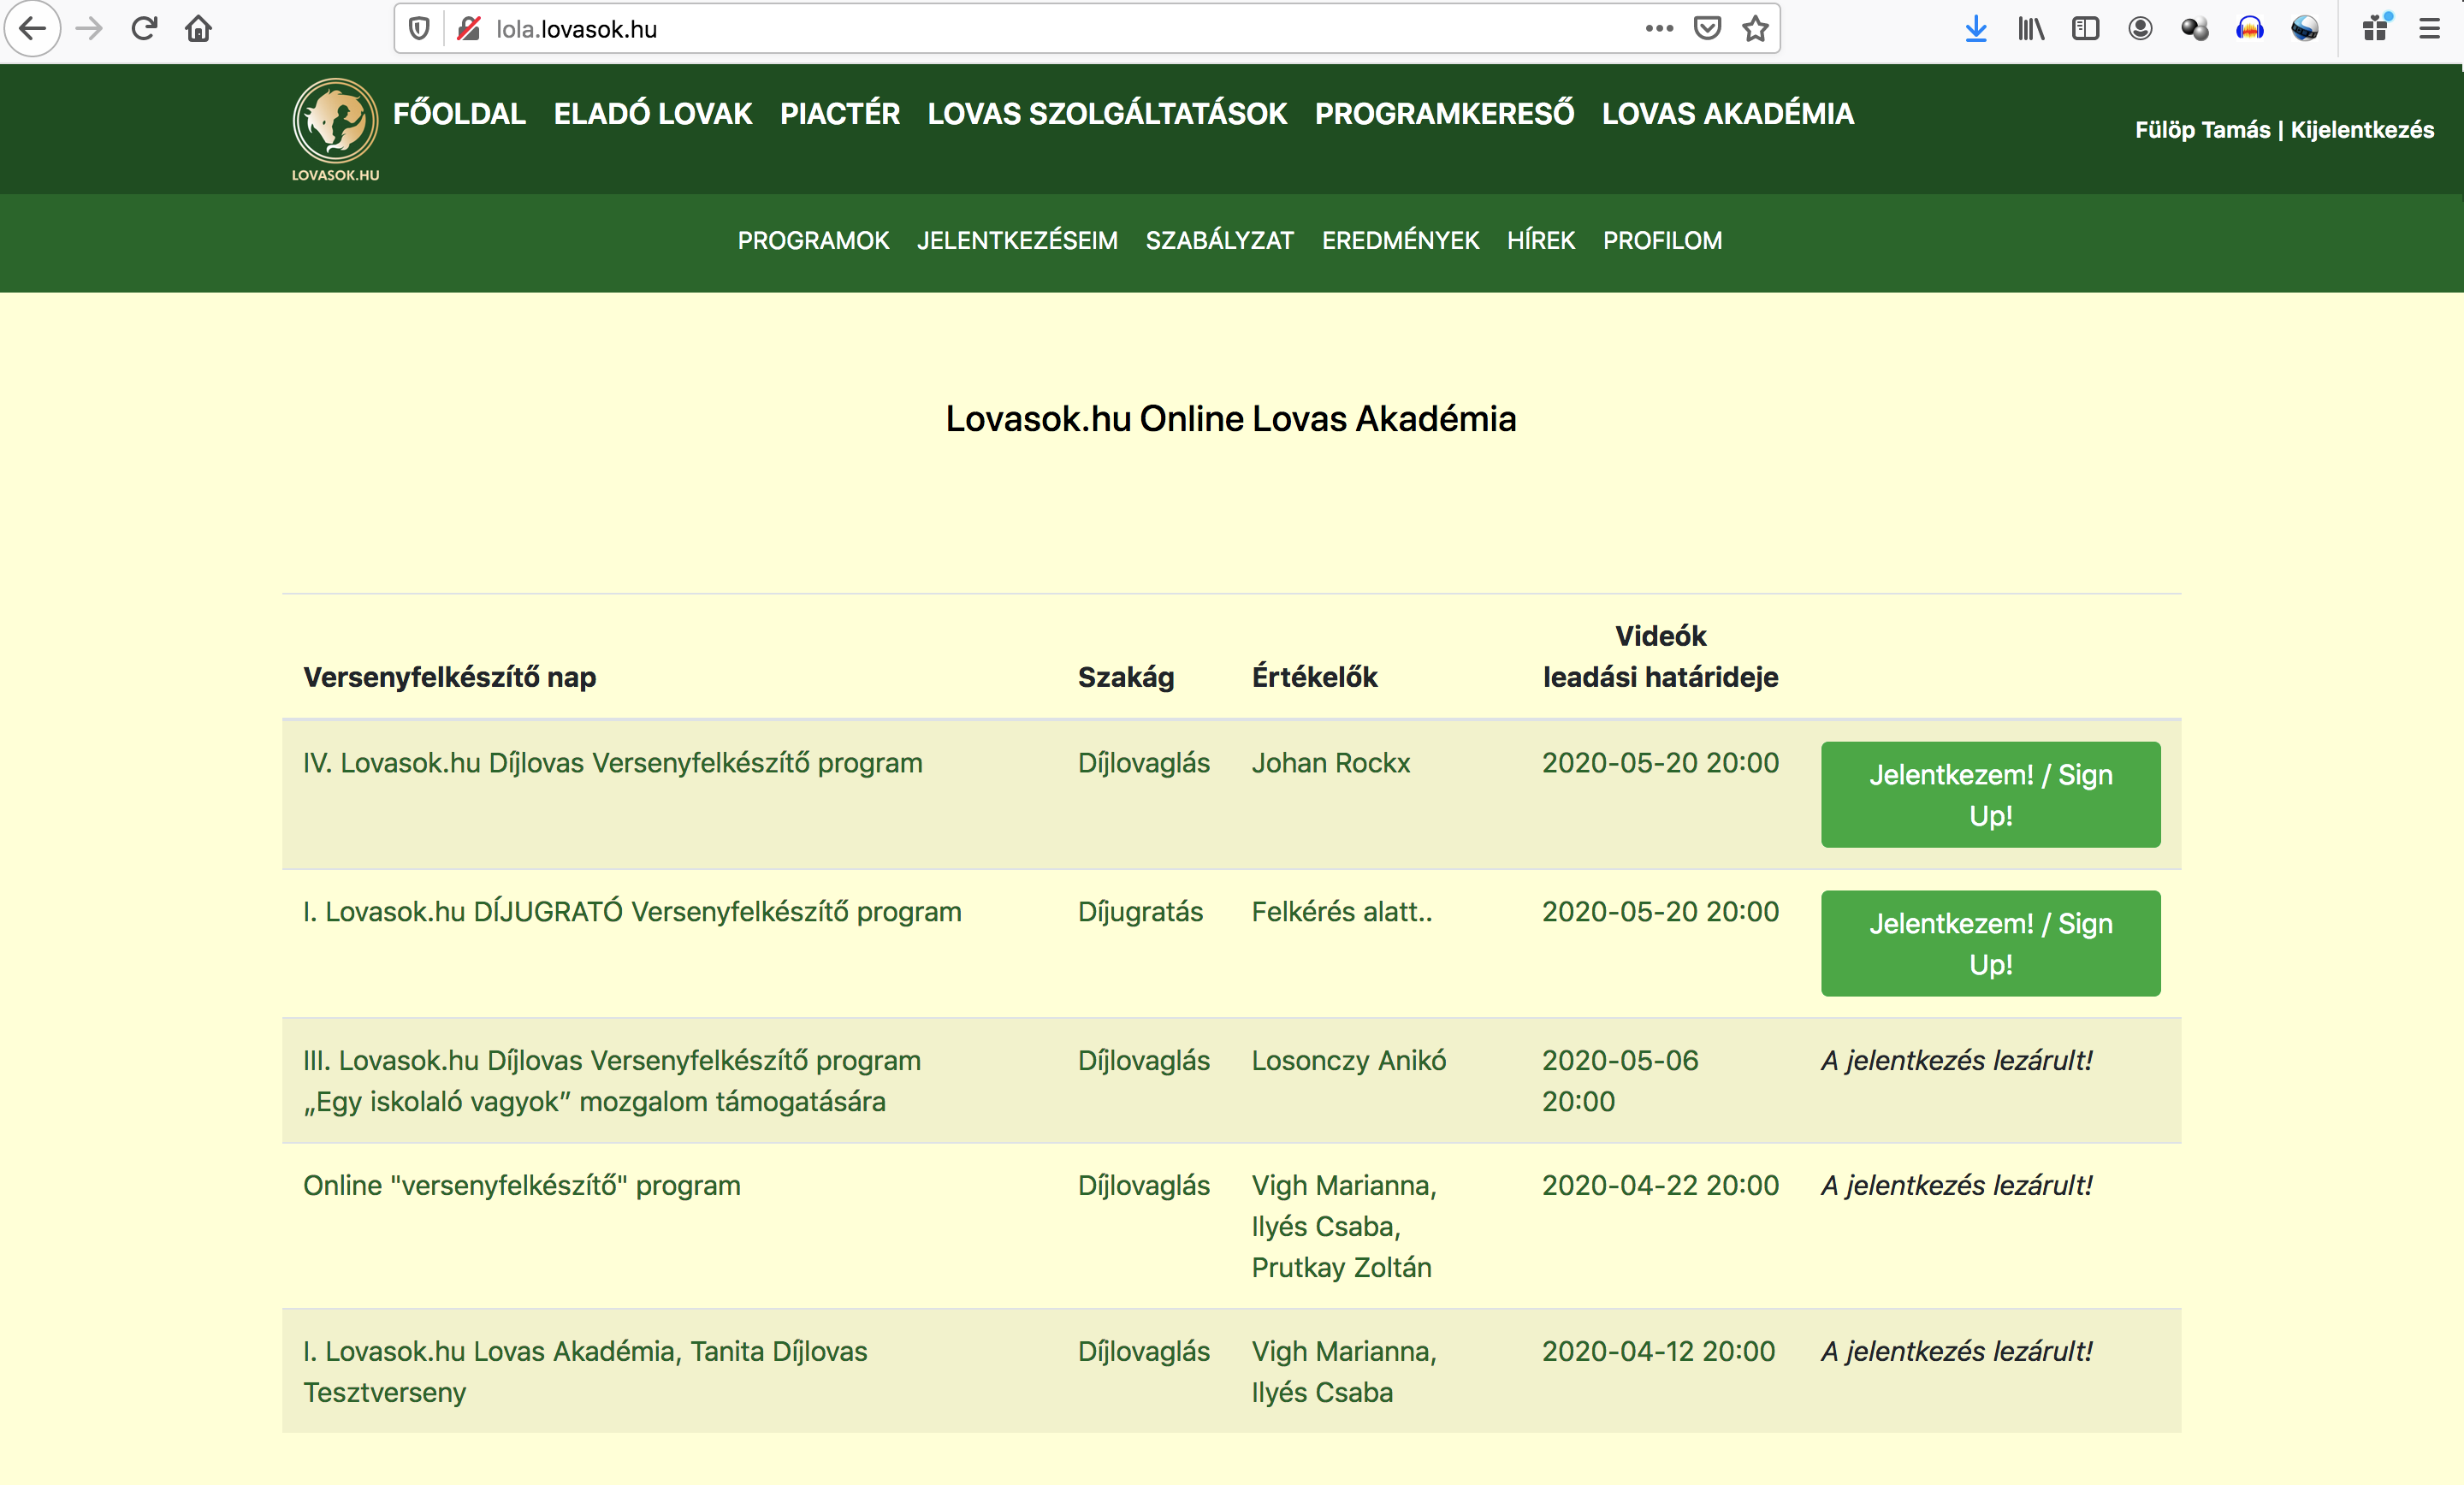This screenshot has height=1485, width=2464.
Task: Open PIACTÉR navigation item
Action: (840, 114)
